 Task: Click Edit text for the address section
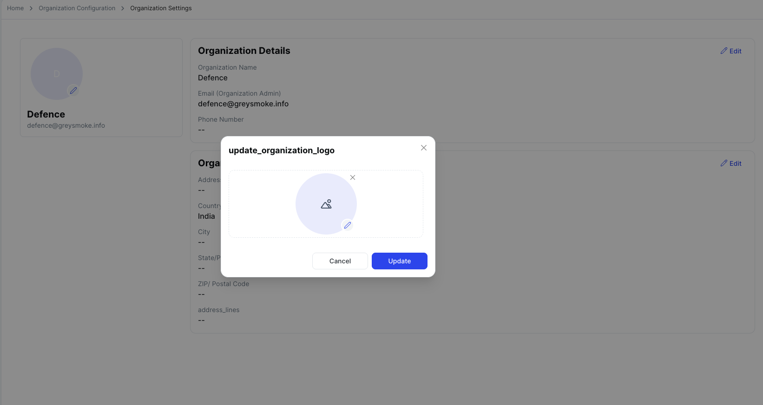(x=735, y=163)
